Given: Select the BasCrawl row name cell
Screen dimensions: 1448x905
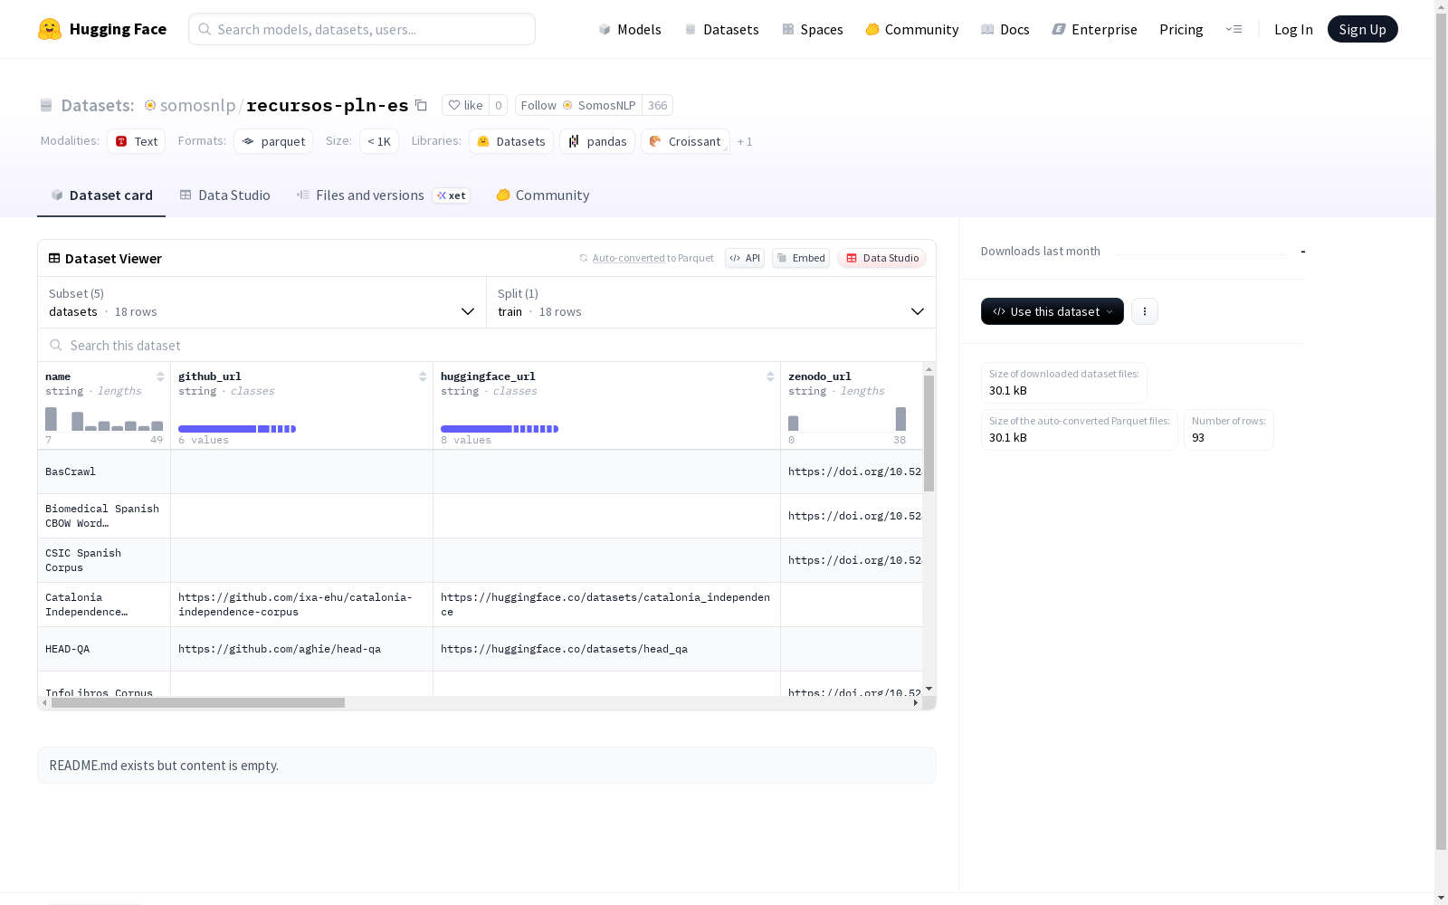Looking at the screenshot, I should (x=104, y=472).
